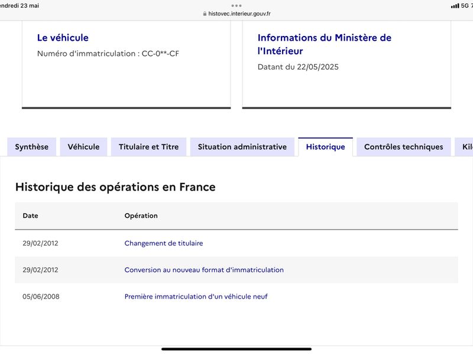The image size is (473, 354).
Task: Click the Numéro d'immatriculation CC-0**-CF text
Action: point(108,54)
